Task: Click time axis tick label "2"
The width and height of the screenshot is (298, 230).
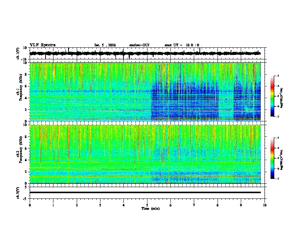Action: point(77,205)
